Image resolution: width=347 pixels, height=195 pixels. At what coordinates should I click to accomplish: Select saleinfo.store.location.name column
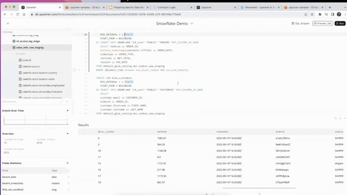click(x=38, y=79)
